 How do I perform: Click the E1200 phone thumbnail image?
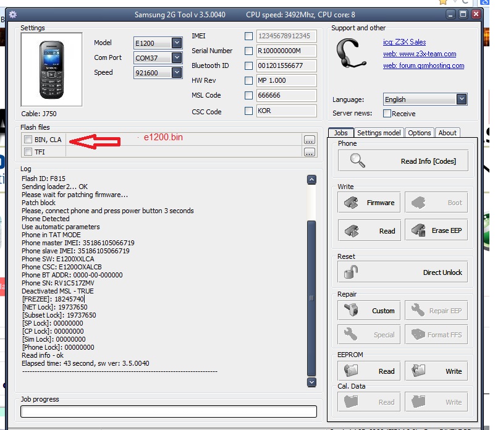click(51, 69)
